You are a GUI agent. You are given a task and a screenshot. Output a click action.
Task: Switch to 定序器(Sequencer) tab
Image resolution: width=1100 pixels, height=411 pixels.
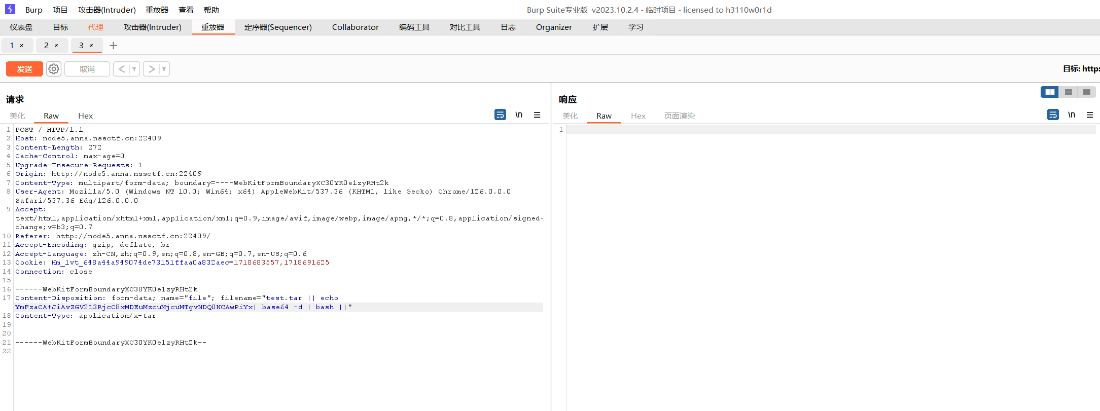tap(278, 27)
